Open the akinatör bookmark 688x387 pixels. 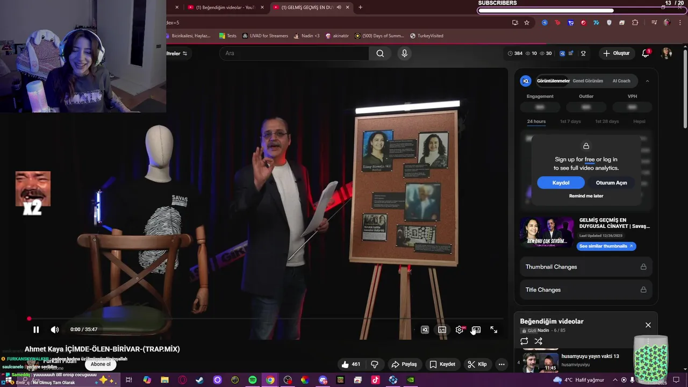pyautogui.click(x=337, y=36)
